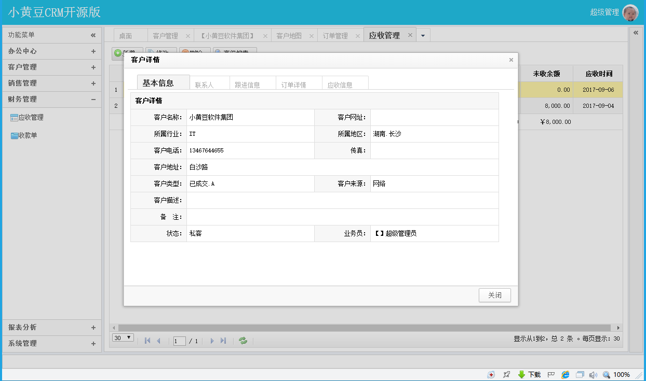Click the multi-window icon in status bar

point(580,374)
